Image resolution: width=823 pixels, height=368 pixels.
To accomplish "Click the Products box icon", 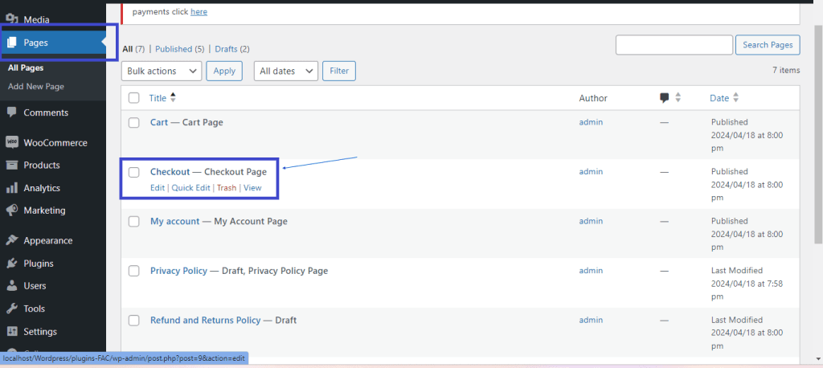I will (12, 165).
